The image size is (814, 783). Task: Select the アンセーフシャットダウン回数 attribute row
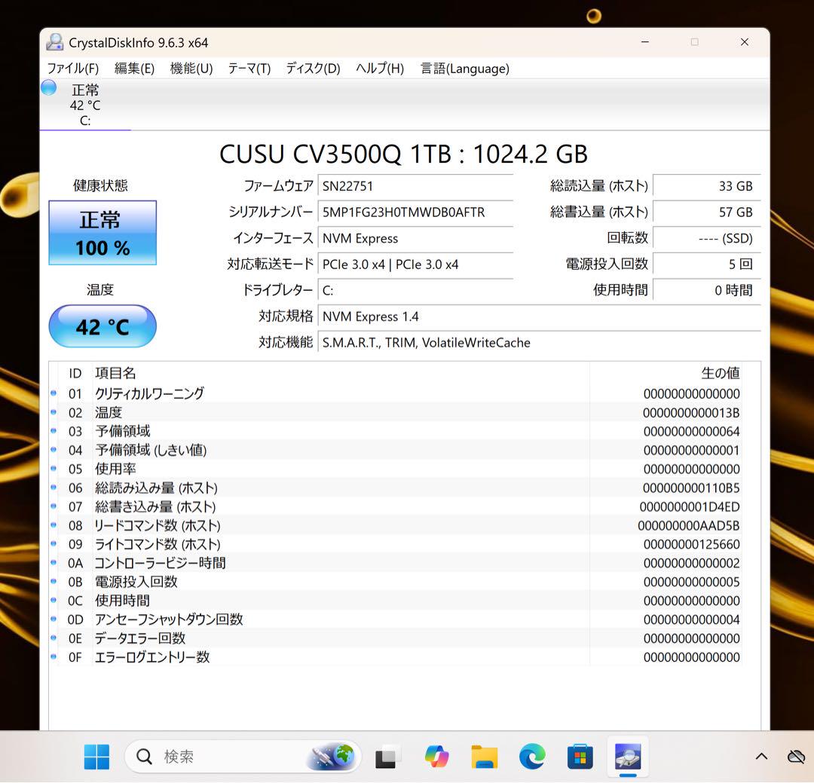click(396, 619)
